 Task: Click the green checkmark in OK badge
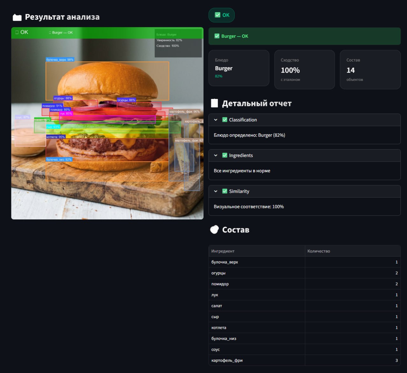(218, 15)
